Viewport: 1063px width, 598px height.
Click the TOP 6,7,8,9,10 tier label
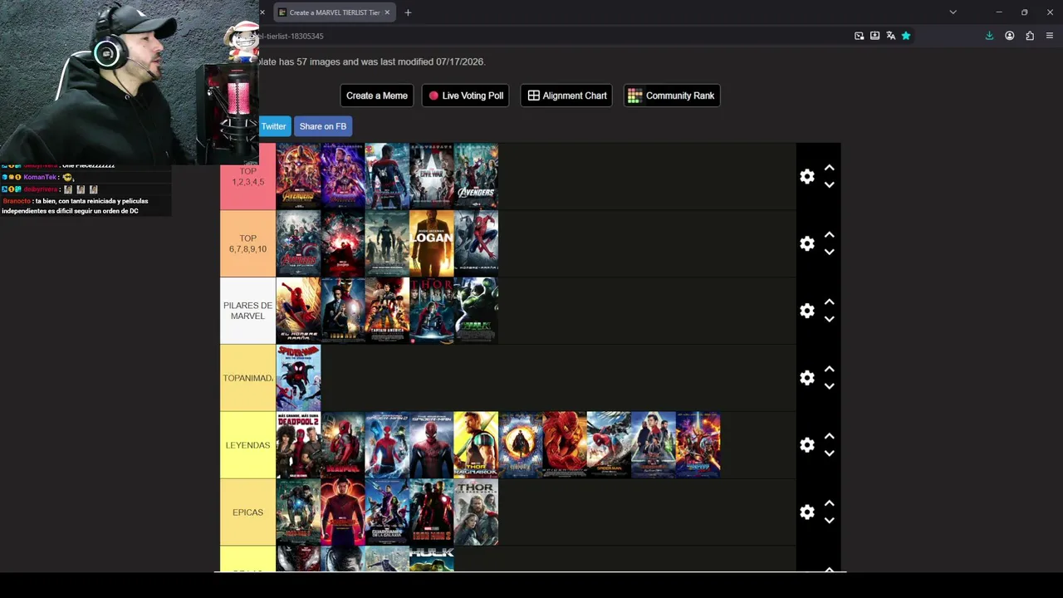(x=247, y=243)
